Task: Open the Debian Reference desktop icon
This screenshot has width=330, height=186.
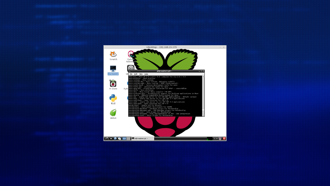Action: pyautogui.click(x=131, y=56)
